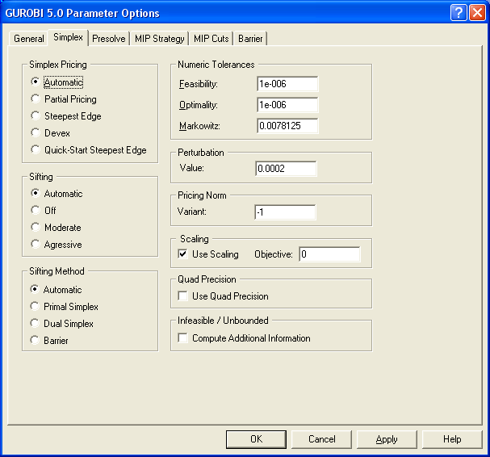
Task: Click the Markowitz tolerance field
Action: [x=287, y=126]
